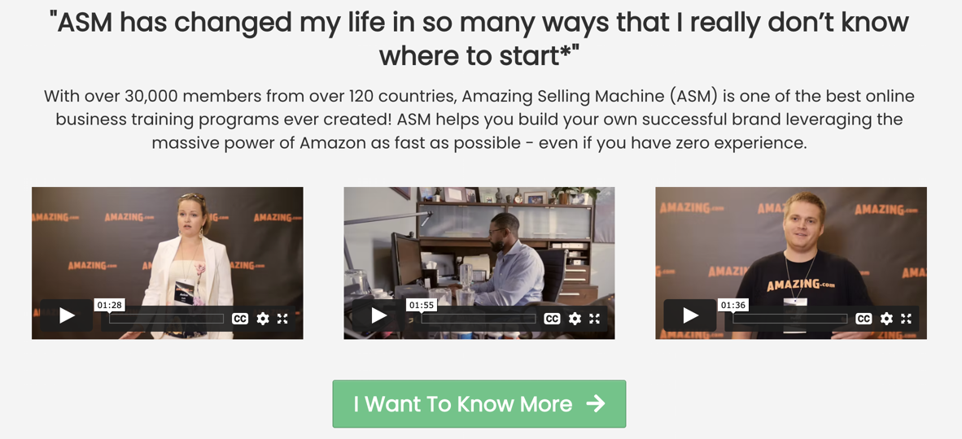Select the office desk testimonial thumbnail
The height and width of the screenshot is (439, 962).
(479, 263)
